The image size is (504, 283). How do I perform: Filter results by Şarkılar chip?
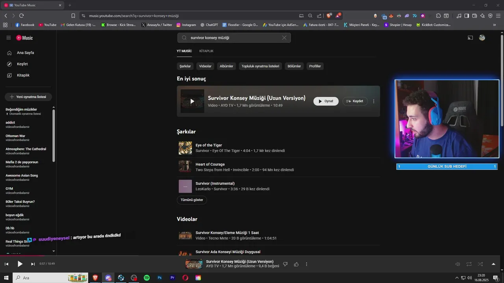coord(185,66)
